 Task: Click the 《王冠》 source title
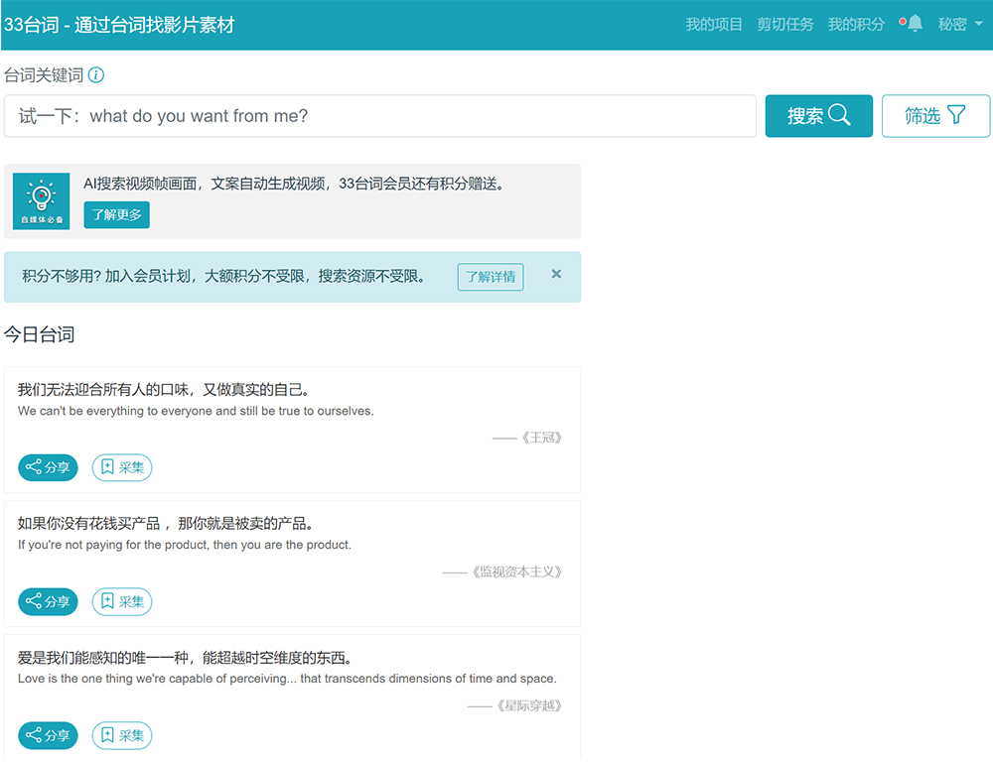541,438
